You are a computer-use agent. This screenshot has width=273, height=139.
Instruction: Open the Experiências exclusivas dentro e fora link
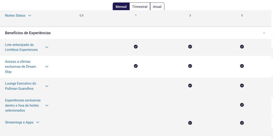pos(23,105)
